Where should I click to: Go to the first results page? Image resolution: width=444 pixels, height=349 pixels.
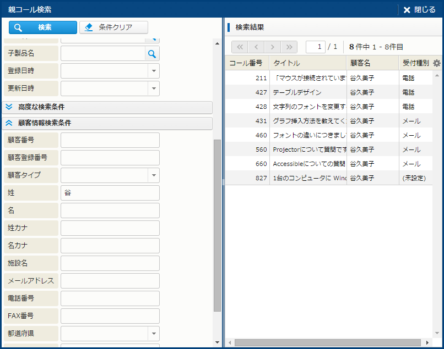[240, 47]
